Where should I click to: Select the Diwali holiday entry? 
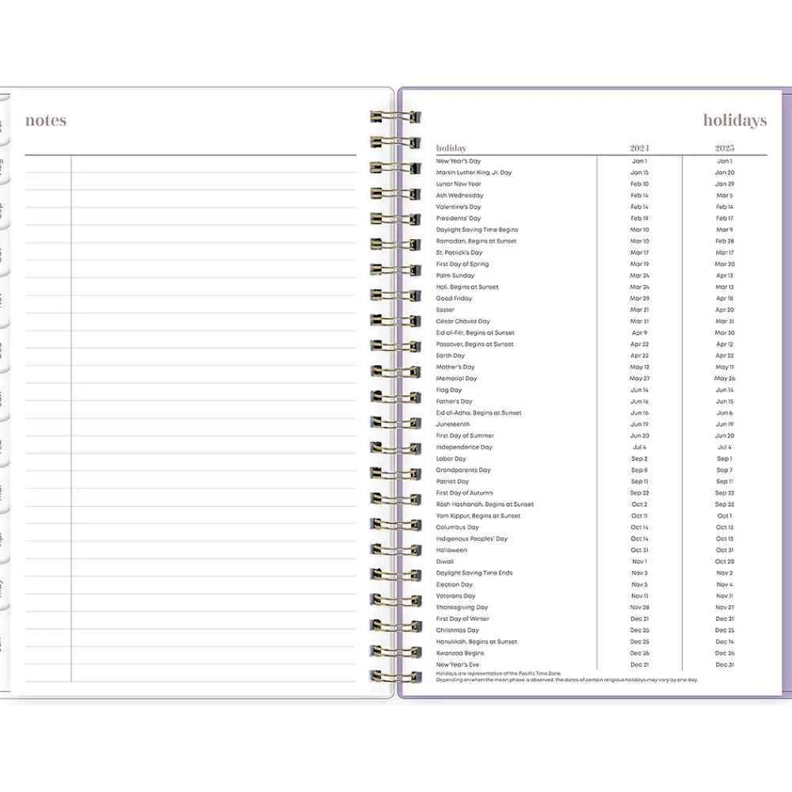click(x=444, y=562)
